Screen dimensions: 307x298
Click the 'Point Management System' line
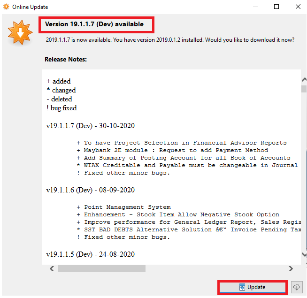(123, 207)
